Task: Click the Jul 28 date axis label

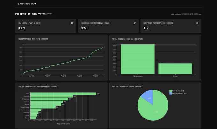Action: pos(31,76)
